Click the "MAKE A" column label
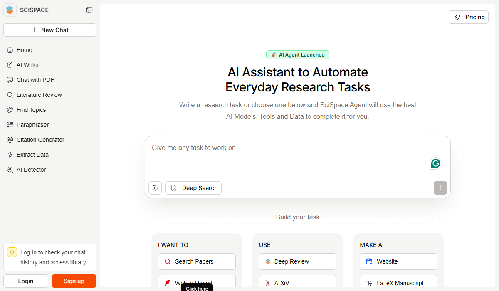The image size is (499, 291). (371, 245)
